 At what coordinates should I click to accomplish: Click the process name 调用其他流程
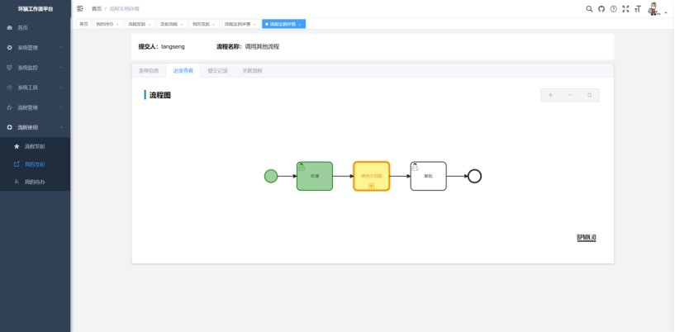point(262,46)
